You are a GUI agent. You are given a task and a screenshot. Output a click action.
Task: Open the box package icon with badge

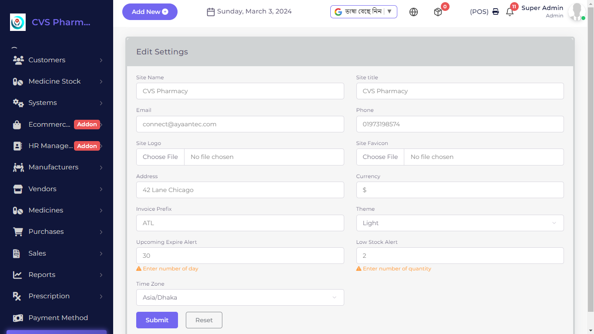coord(438,12)
